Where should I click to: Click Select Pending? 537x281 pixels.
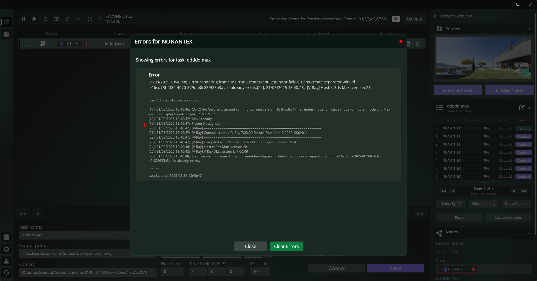click(x=484, y=203)
